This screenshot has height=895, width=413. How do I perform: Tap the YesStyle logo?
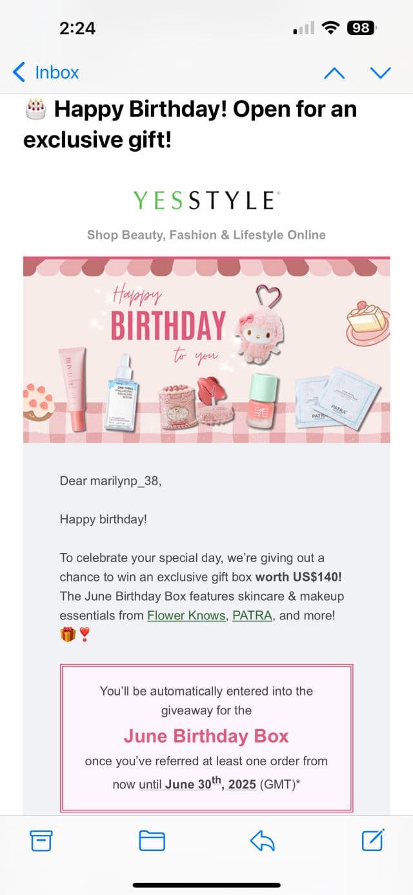[206, 201]
